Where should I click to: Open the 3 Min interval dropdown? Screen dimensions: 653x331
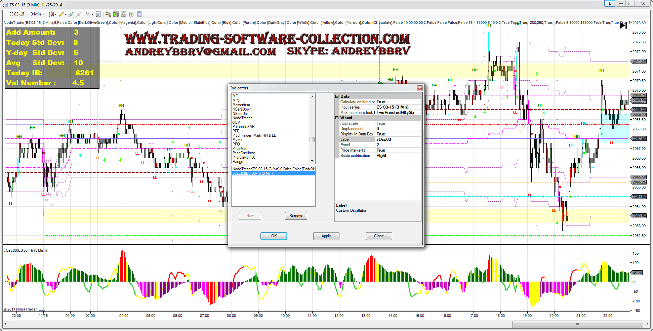[x=38, y=14]
